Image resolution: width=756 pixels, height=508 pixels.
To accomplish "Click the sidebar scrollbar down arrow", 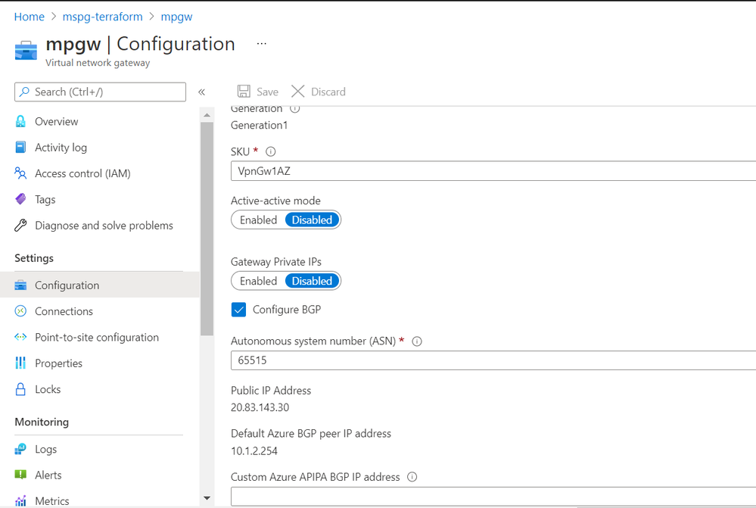I will (207, 498).
